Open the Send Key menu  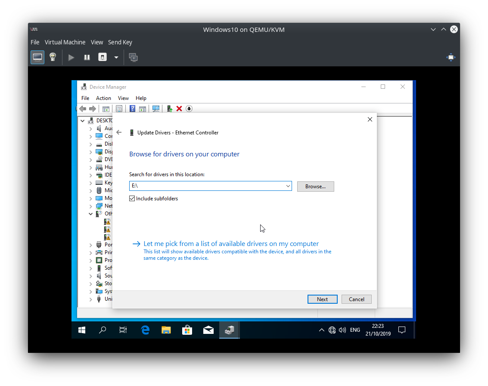(120, 42)
